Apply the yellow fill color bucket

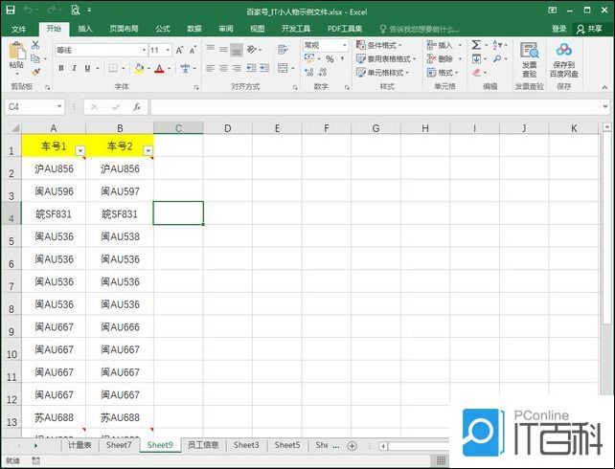(x=139, y=69)
